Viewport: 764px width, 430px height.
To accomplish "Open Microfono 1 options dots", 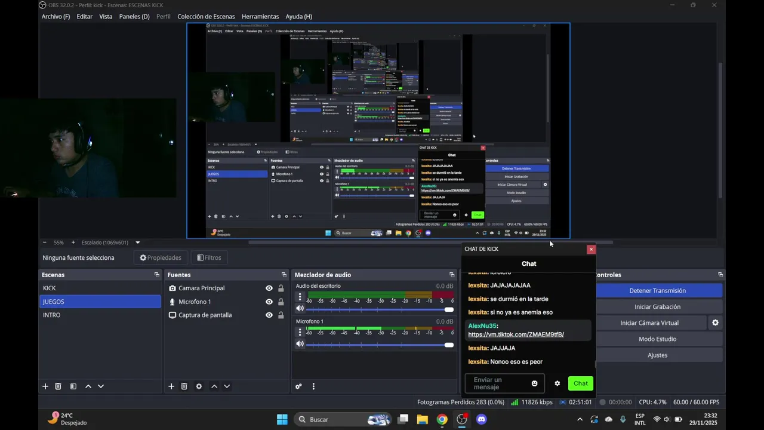I will pos(300,332).
